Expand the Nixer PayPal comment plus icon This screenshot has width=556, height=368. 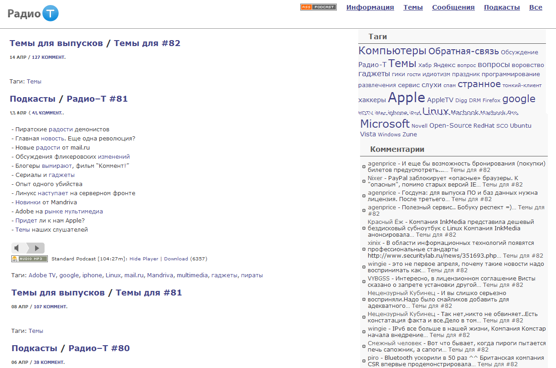(364, 181)
